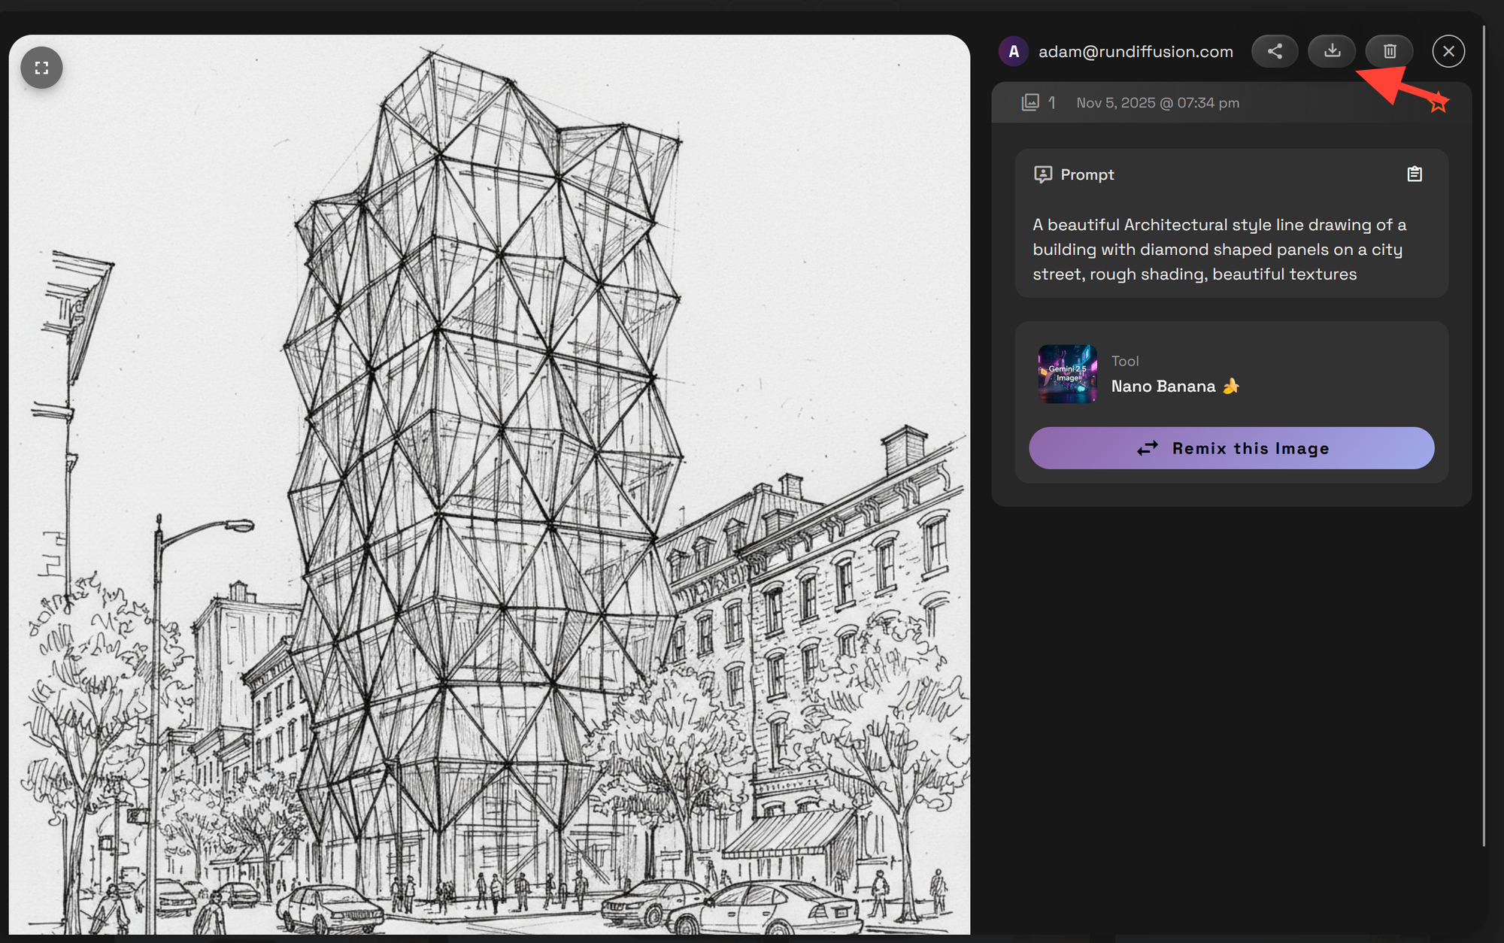Download the generated image

point(1332,51)
